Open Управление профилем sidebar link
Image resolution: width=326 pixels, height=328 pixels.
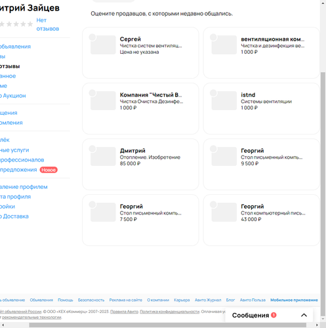[x=24, y=187]
